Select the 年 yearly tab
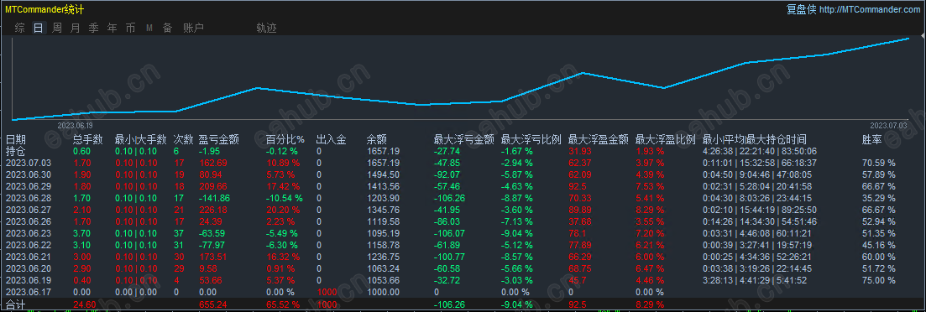 pyautogui.click(x=112, y=28)
